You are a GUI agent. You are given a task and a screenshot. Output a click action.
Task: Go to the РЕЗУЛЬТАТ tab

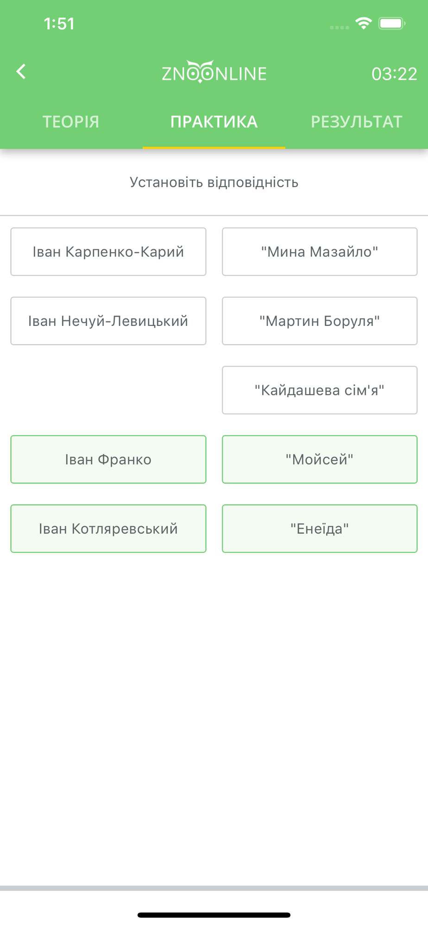pyautogui.click(x=357, y=122)
